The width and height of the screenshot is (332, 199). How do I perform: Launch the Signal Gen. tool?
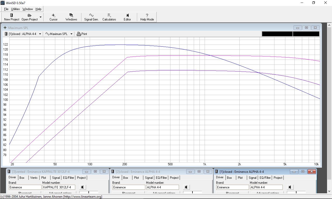click(x=91, y=17)
